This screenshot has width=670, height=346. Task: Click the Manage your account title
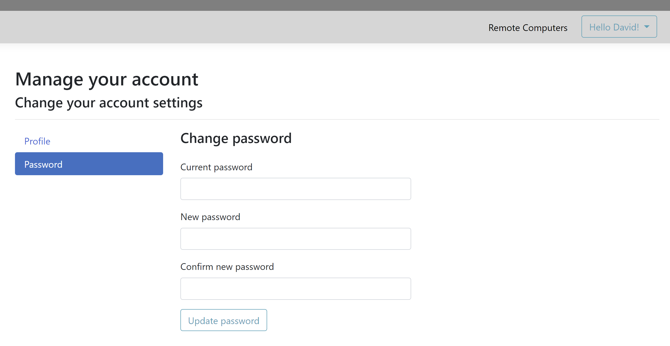pos(107,79)
